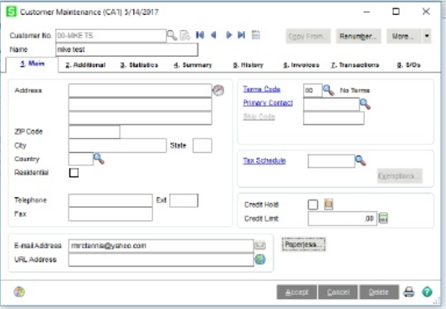446x309 pixels.
Task: Switch to the S/Os tab
Action: point(408,65)
